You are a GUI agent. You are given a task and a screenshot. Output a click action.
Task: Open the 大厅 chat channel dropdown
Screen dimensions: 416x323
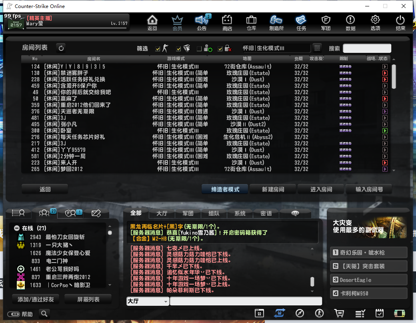(148, 301)
